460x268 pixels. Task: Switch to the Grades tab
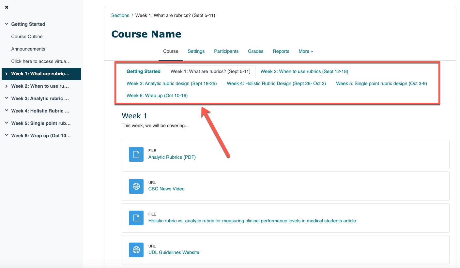click(255, 51)
